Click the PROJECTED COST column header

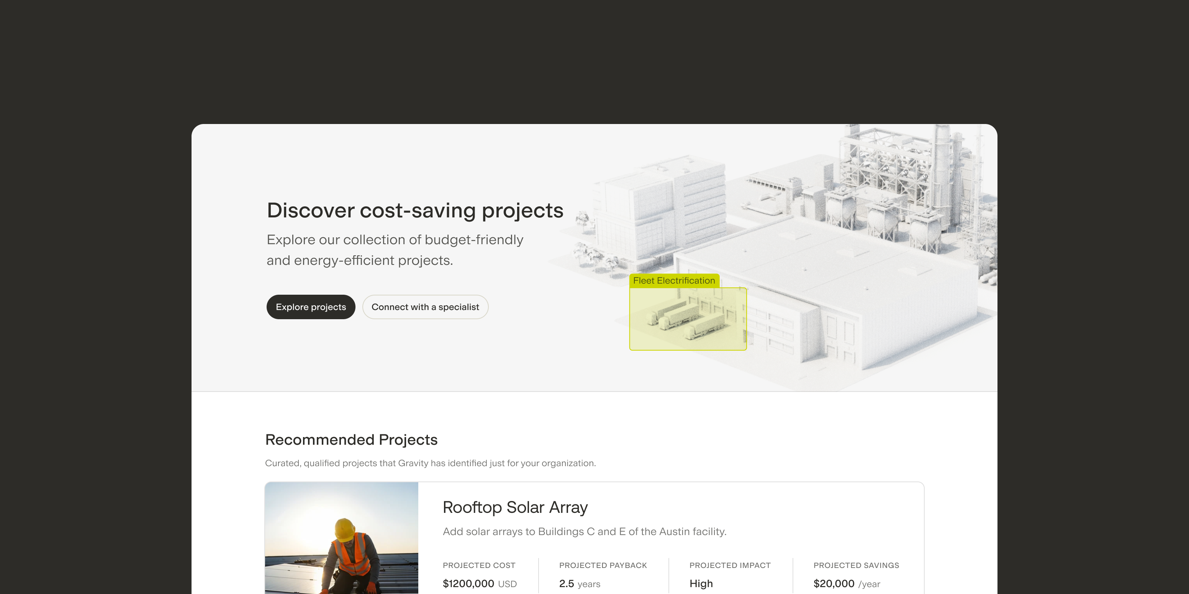479,565
